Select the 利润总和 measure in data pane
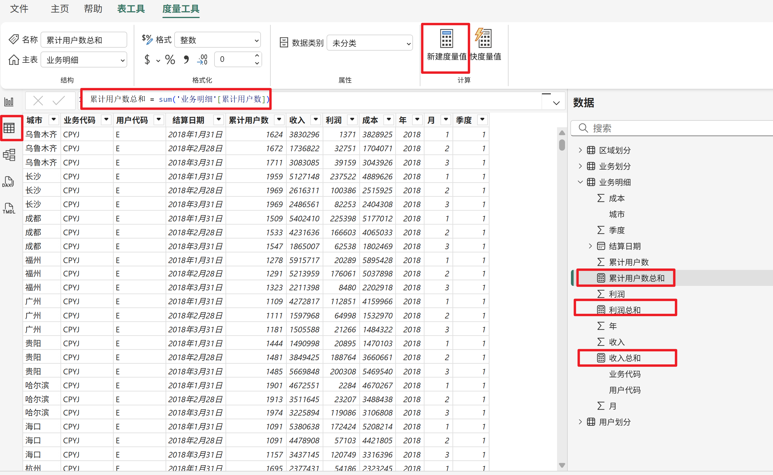 pos(624,310)
